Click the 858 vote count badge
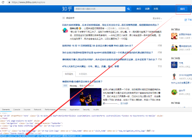This screenshot has width=192, height=138. (x=65, y=85)
